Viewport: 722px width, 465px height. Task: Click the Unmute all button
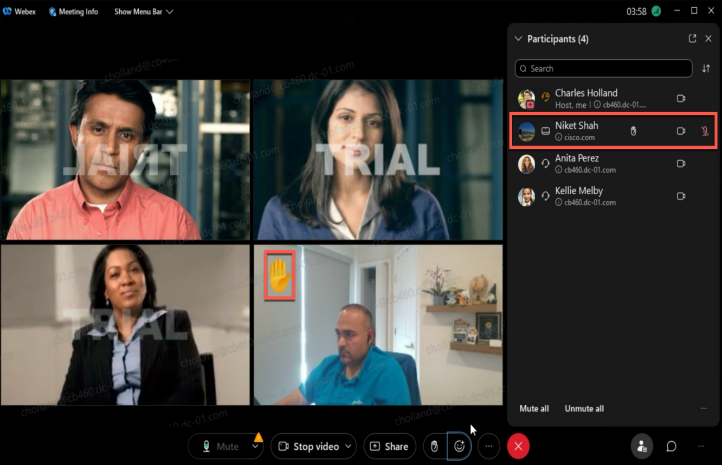pyautogui.click(x=584, y=409)
